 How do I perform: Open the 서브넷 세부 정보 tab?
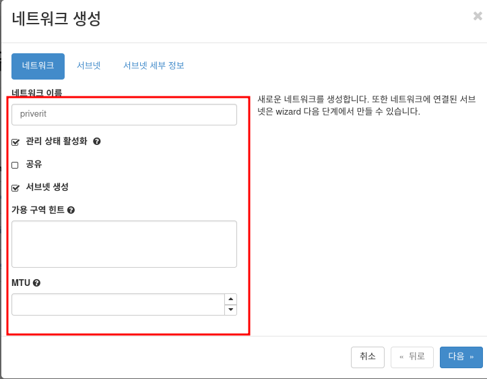(154, 65)
